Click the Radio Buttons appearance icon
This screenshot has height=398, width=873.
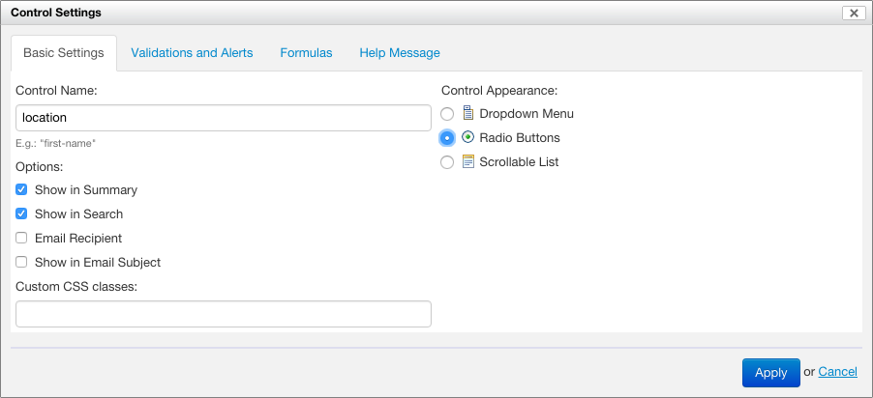[468, 137]
